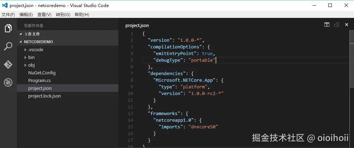Open Program.cs in the explorer

coord(39,81)
